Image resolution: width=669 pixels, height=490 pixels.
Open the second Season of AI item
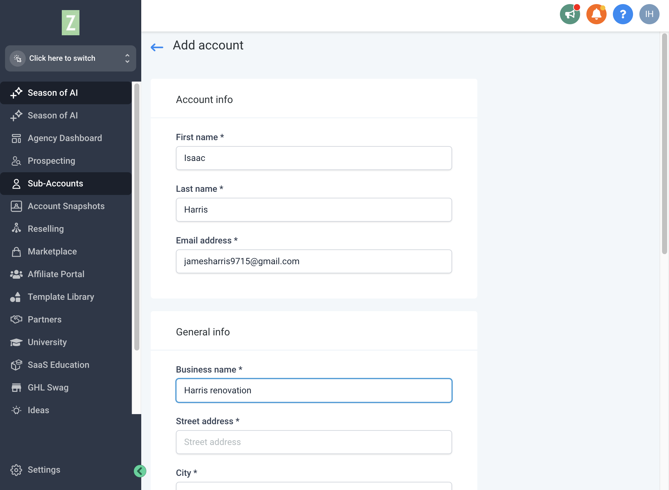click(66, 116)
